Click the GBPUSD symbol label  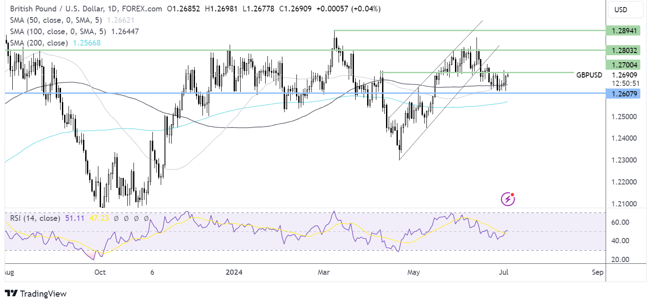(x=589, y=75)
